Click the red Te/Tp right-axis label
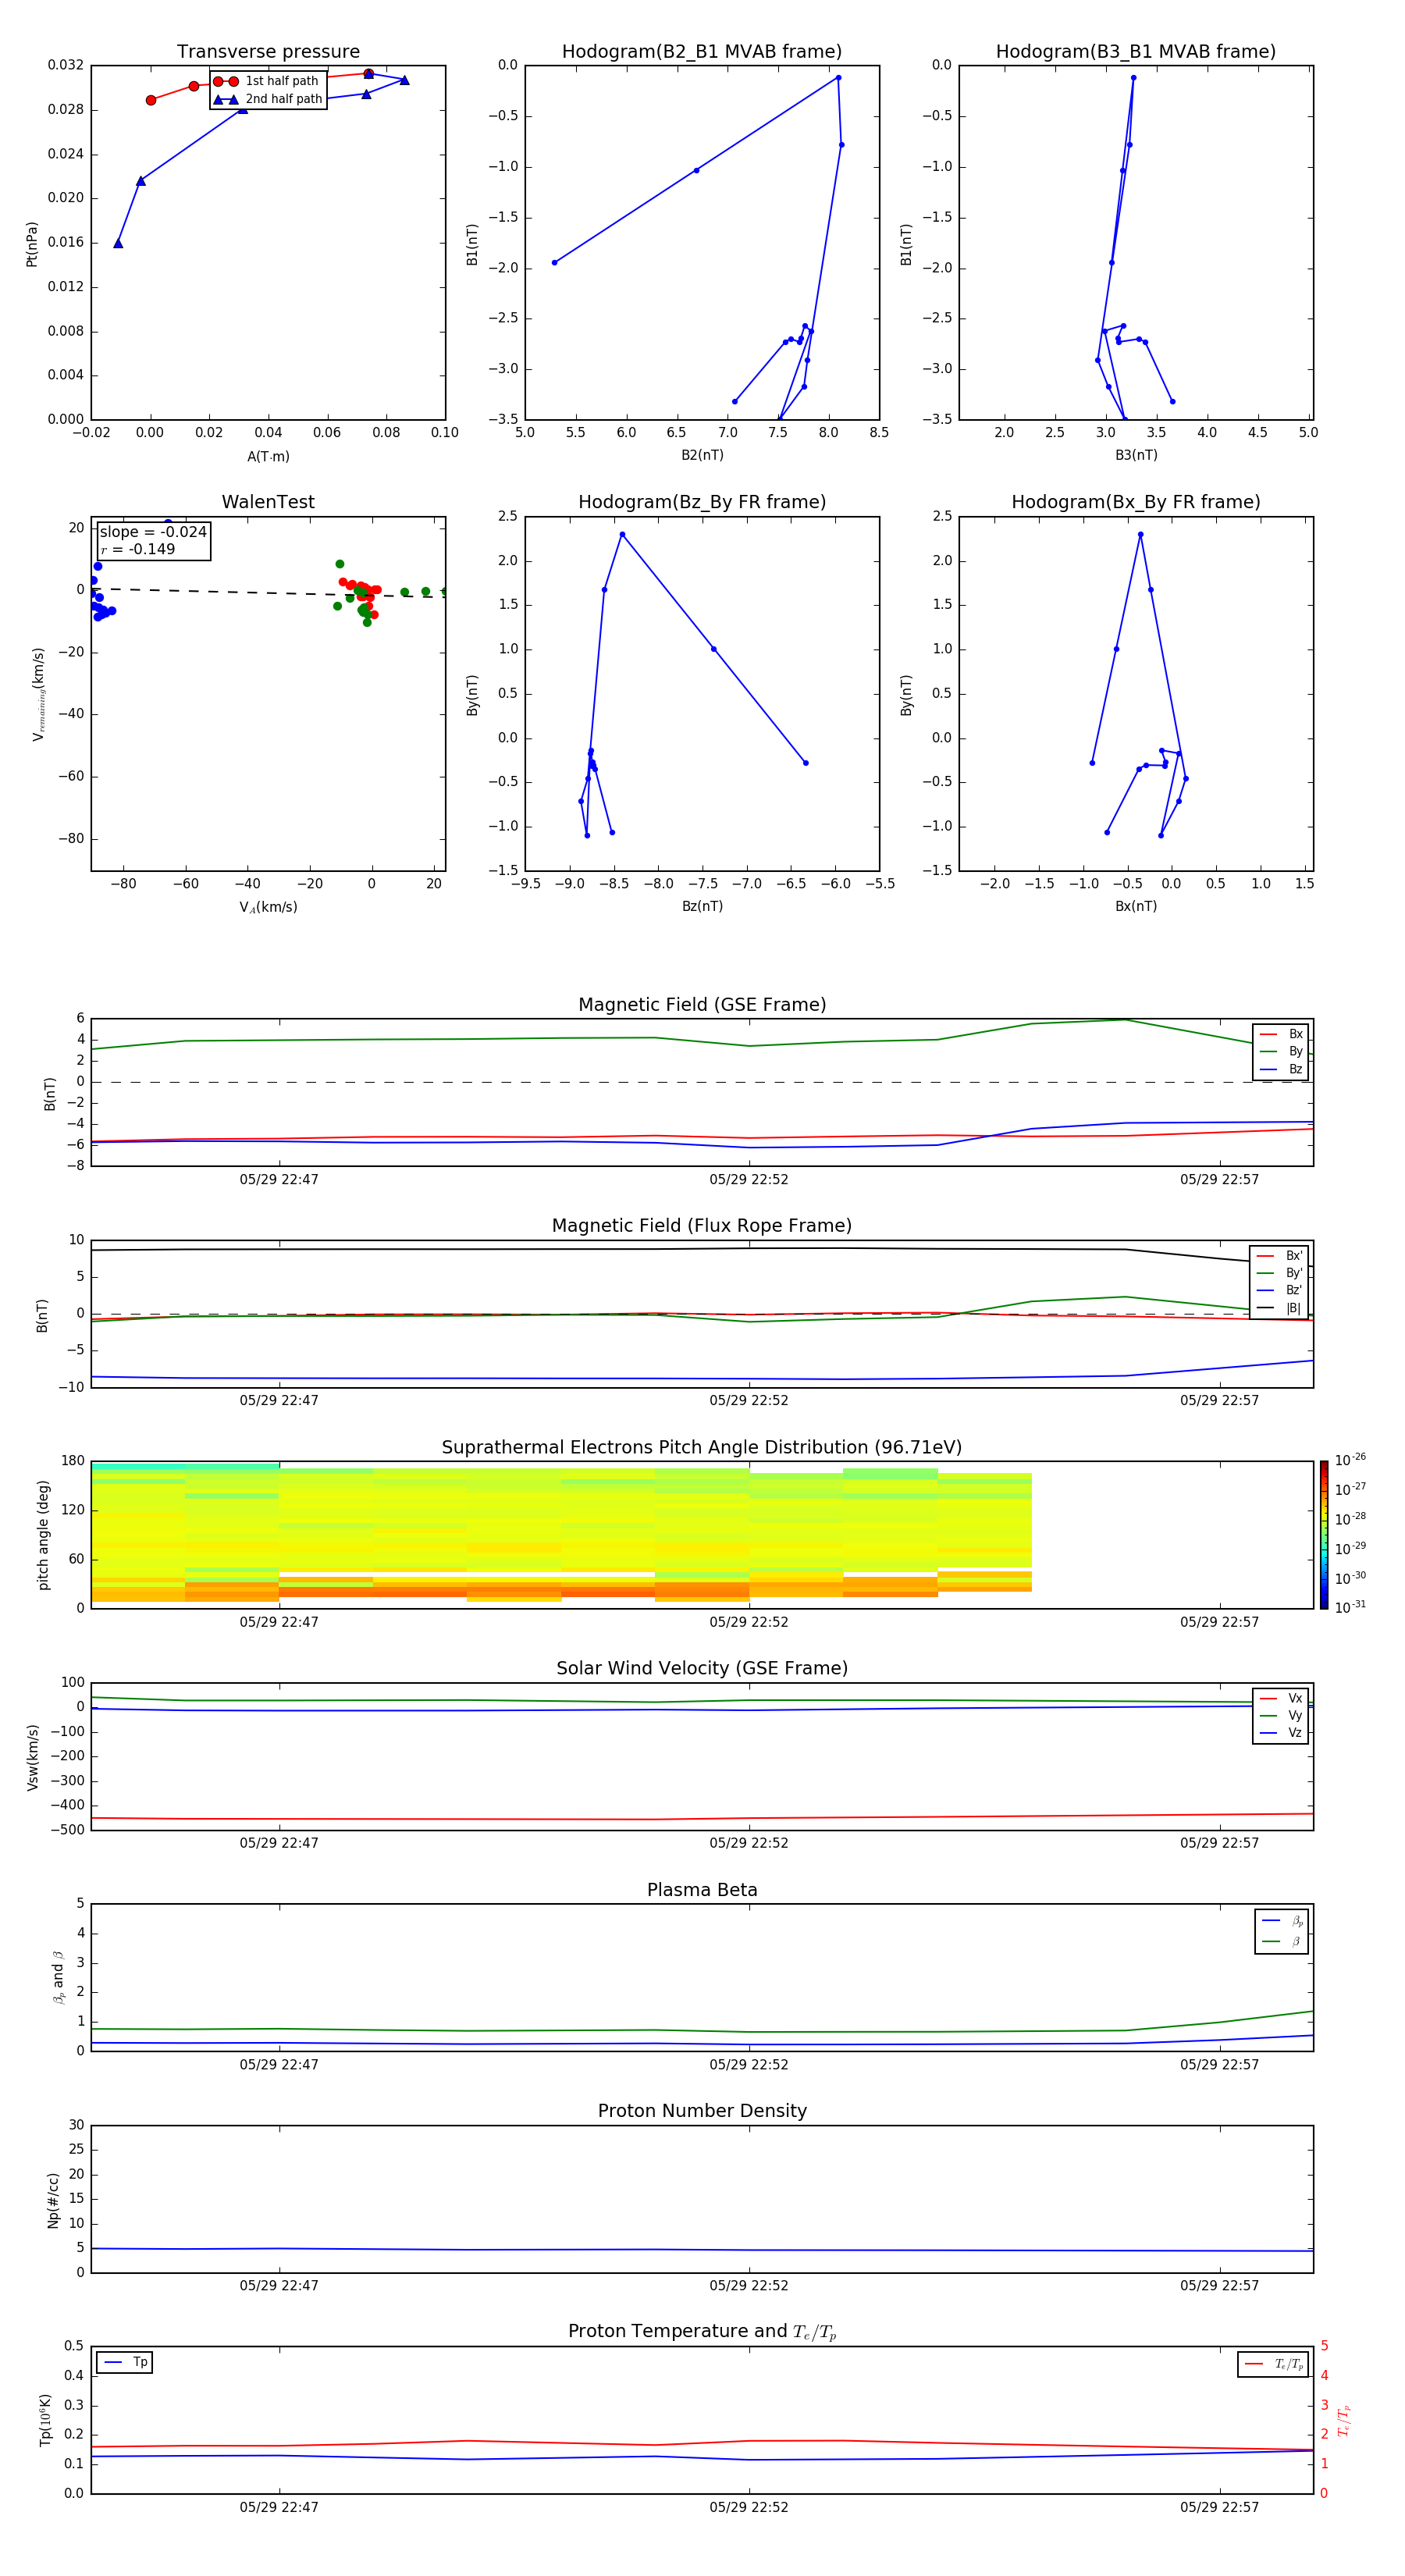 (1343, 2420)
